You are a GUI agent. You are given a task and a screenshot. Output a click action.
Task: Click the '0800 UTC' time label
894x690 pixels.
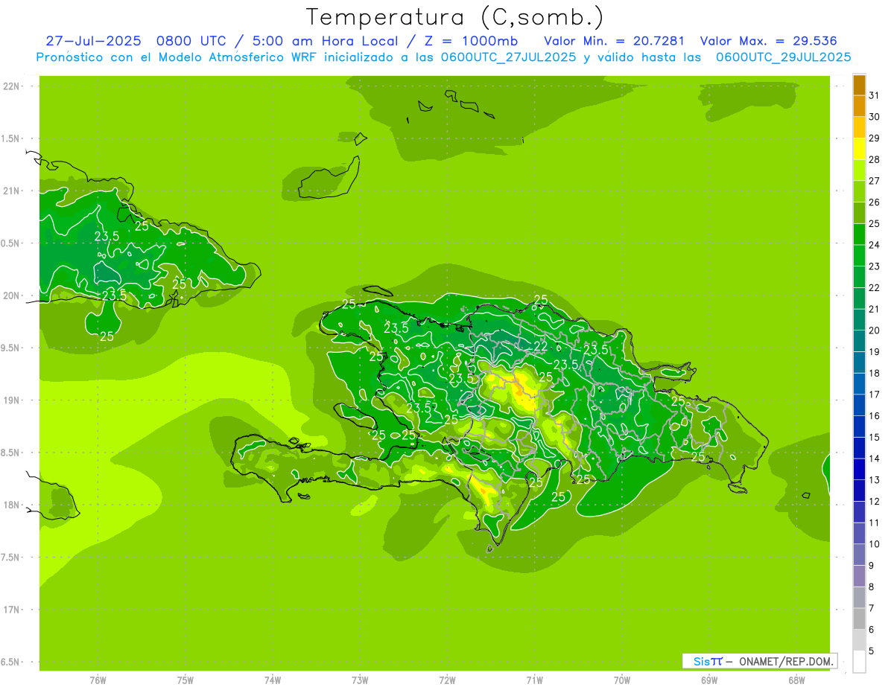point(192,41)
